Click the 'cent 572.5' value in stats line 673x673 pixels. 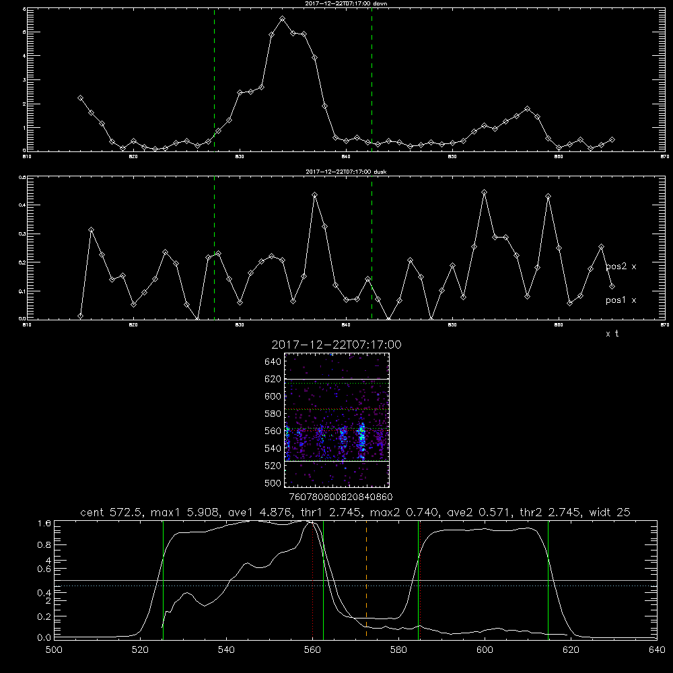pyautogui.click(x=113, y=512)
